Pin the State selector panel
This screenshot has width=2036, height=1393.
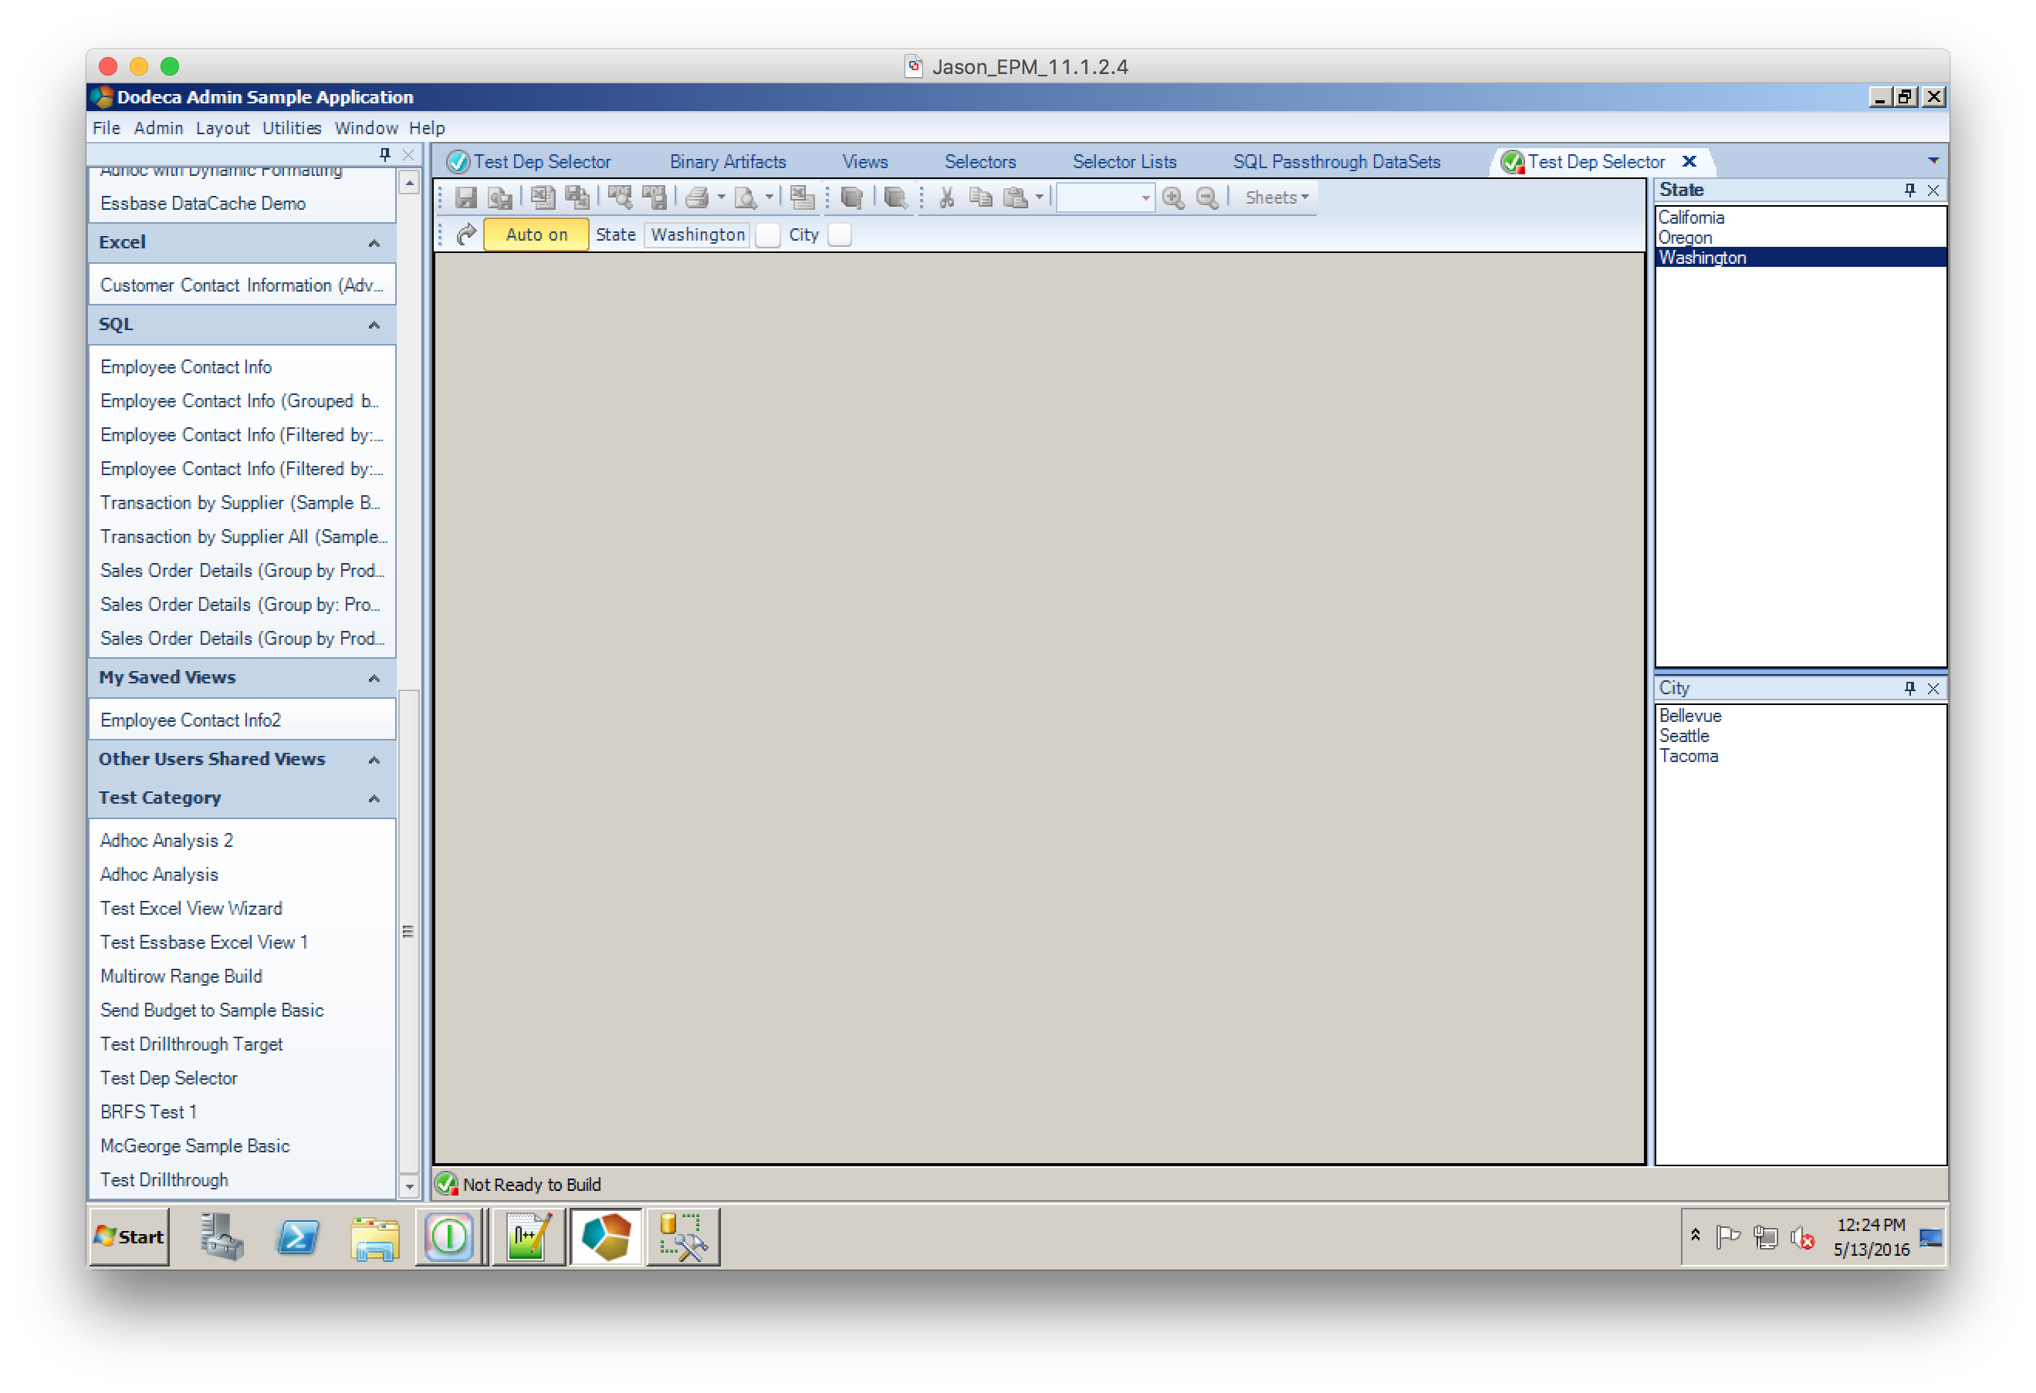point(1910,190)
